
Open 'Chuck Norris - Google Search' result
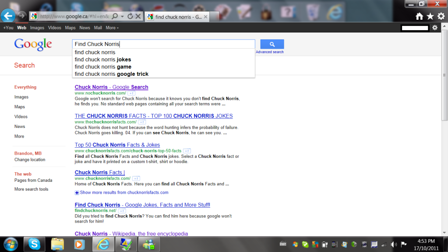[x=111, y=87]
